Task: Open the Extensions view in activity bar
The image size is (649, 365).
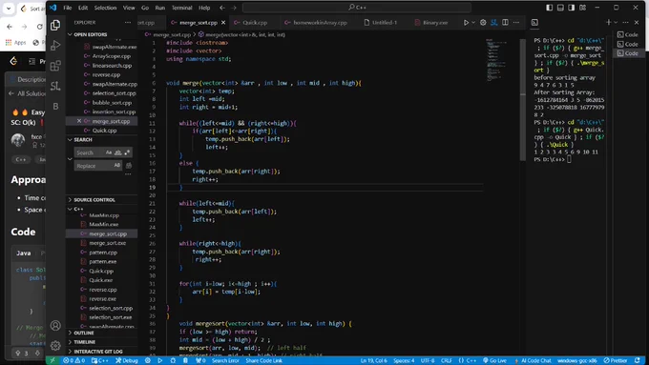Action: tap(55, 66)
